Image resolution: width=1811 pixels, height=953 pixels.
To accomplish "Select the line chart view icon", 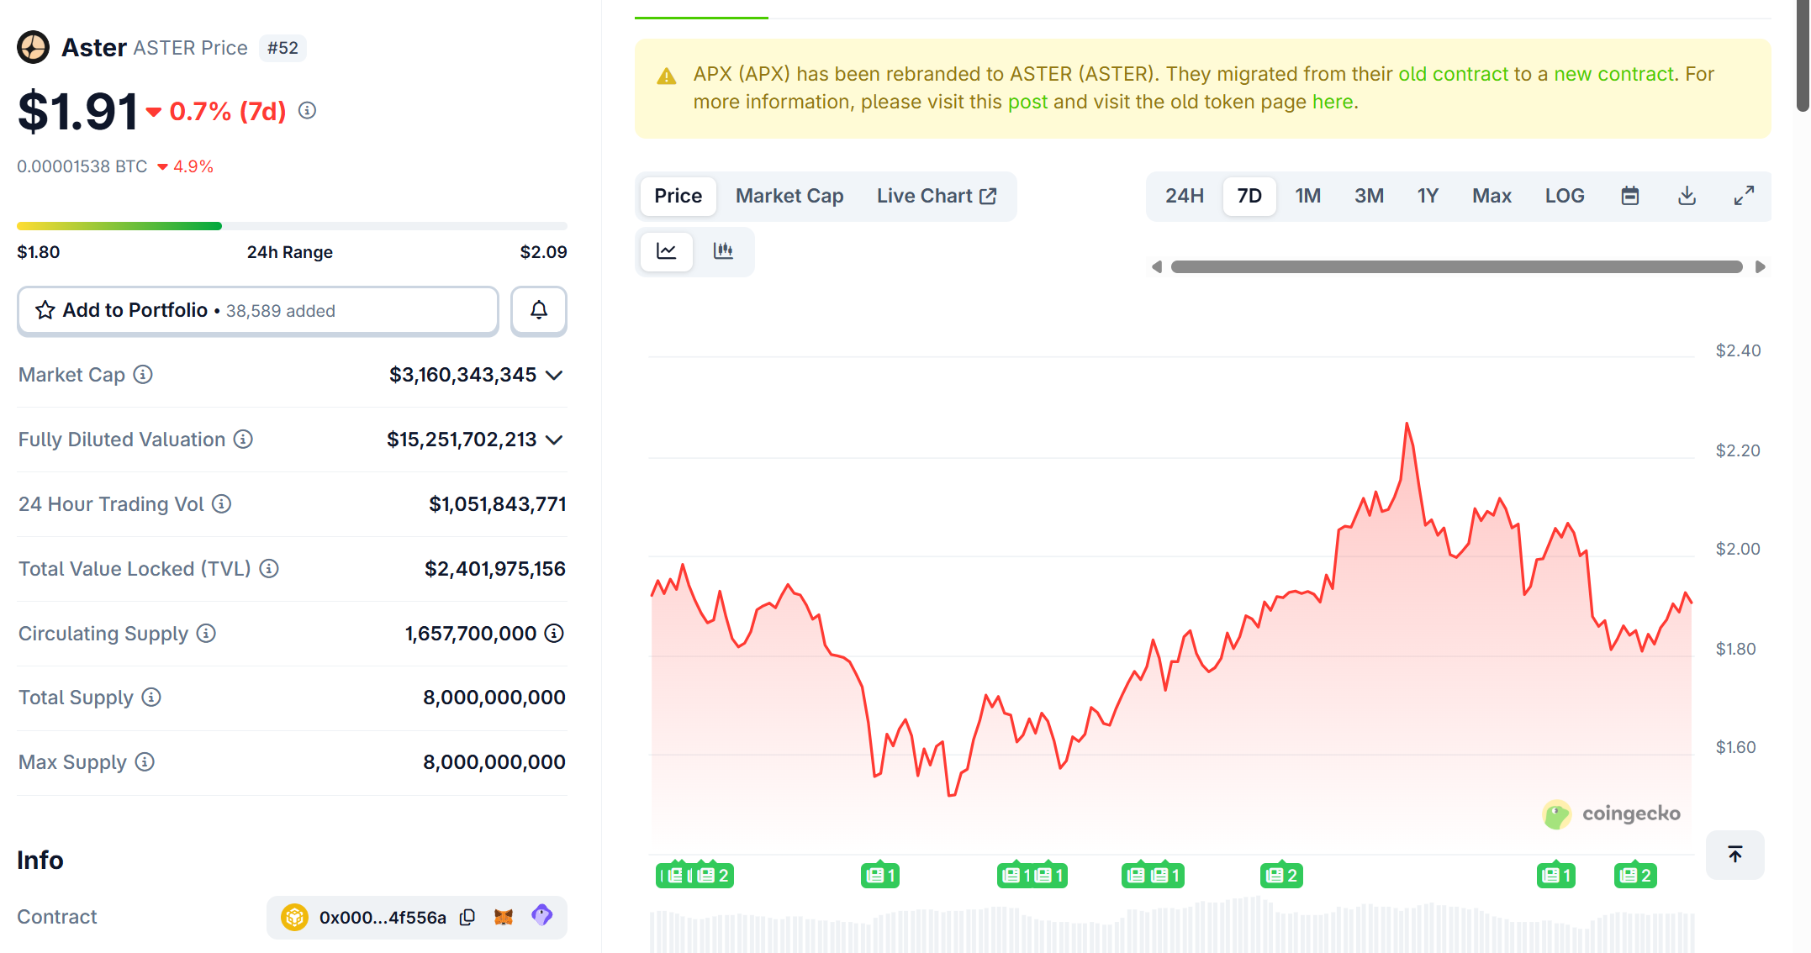I will coord(667,250).
